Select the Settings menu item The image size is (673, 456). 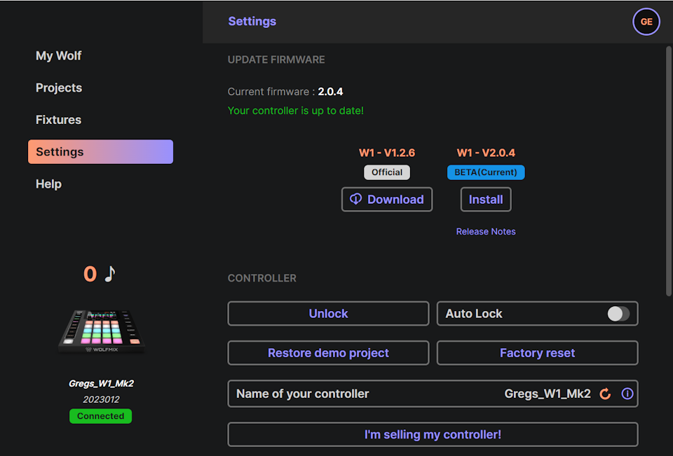[100, 152]
